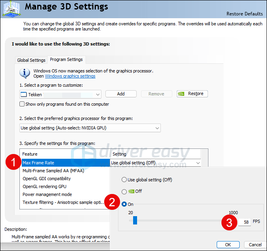Click the Manage 3D Settings header icon
267x251 pixels.
[x=11, y=9]
